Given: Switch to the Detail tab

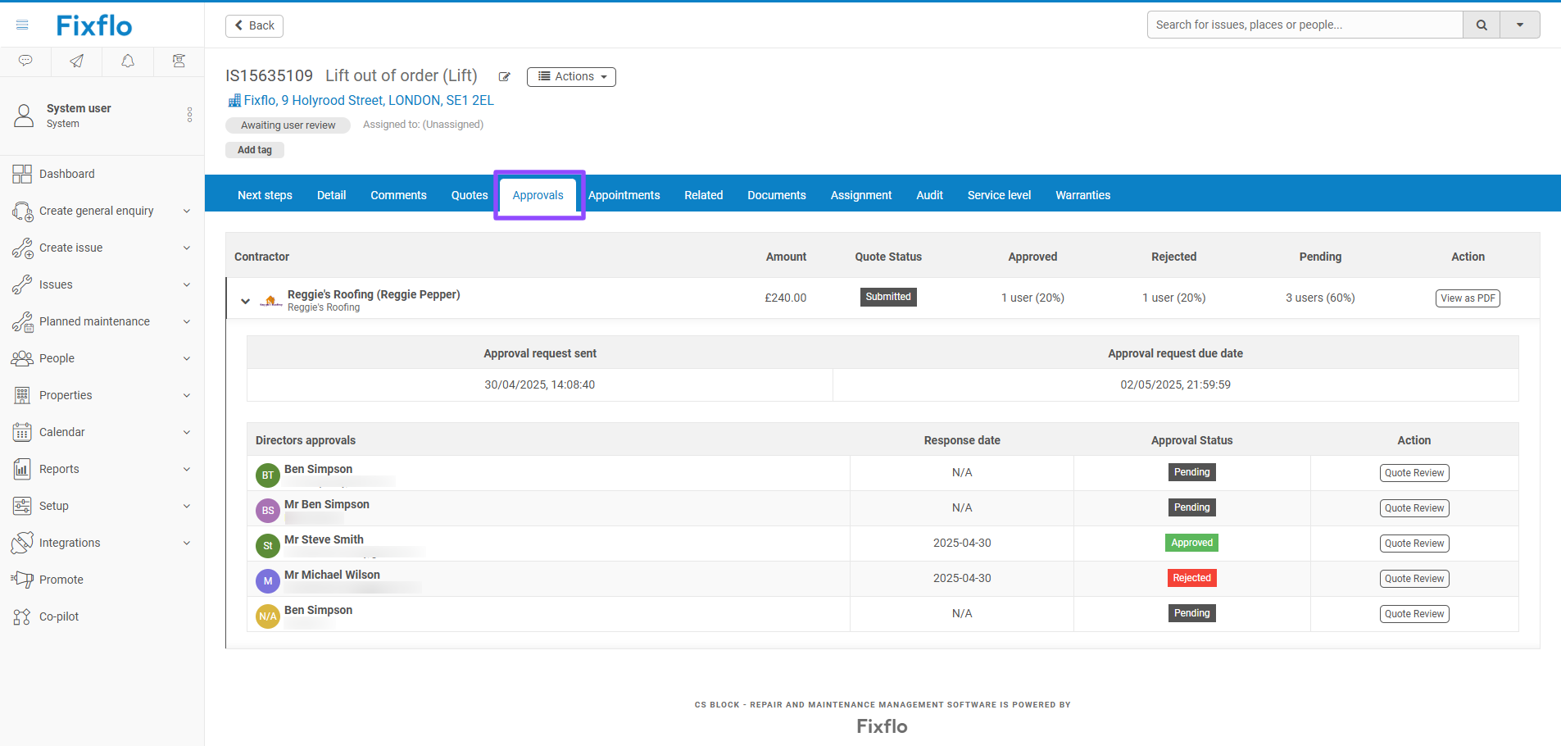Looking at the screenshot, I should pyautogui.click(x=331, y=195).
